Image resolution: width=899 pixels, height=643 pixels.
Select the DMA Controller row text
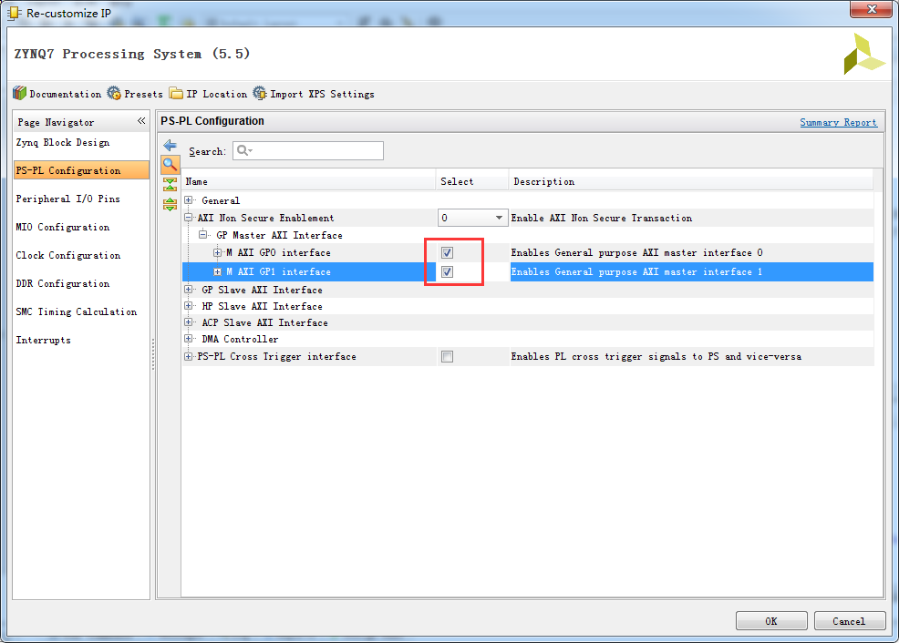pyautogui.click(x=240, y=340)
